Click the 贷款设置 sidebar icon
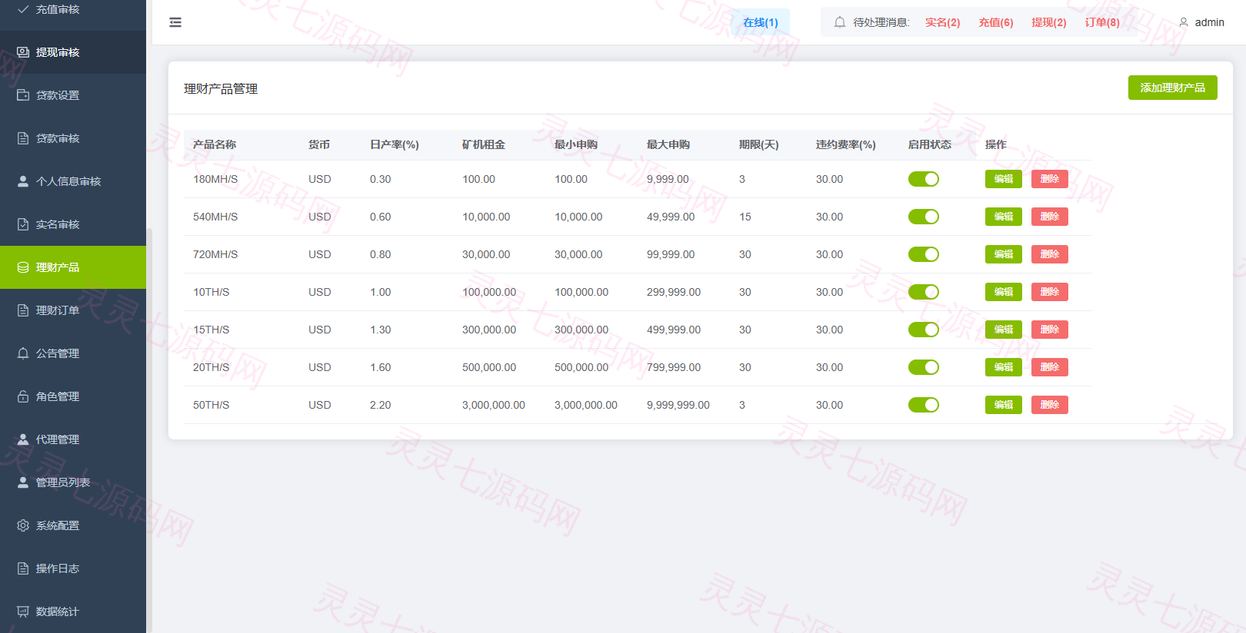This screenshot has height=633, width=1246. pyautogui.click(x=23, y=95)
